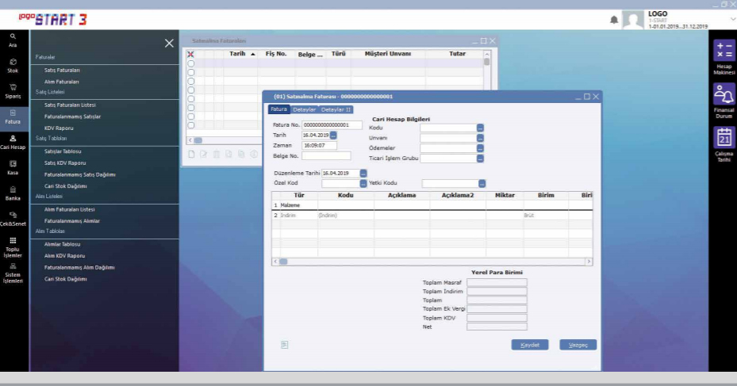Select the first row radio button in invoice list
Image resolution: width=737 pixels, height=386 pixels.
pyautogui.click(x=190, y=63)
